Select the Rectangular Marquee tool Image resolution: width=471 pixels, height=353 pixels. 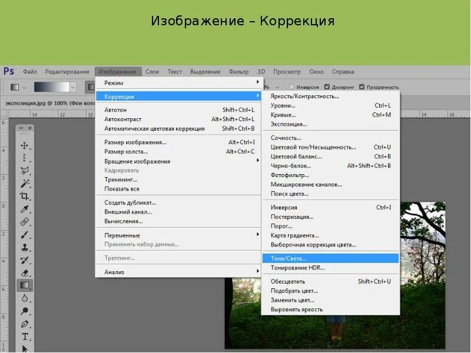pyautogui.click(x=24, y=158)
